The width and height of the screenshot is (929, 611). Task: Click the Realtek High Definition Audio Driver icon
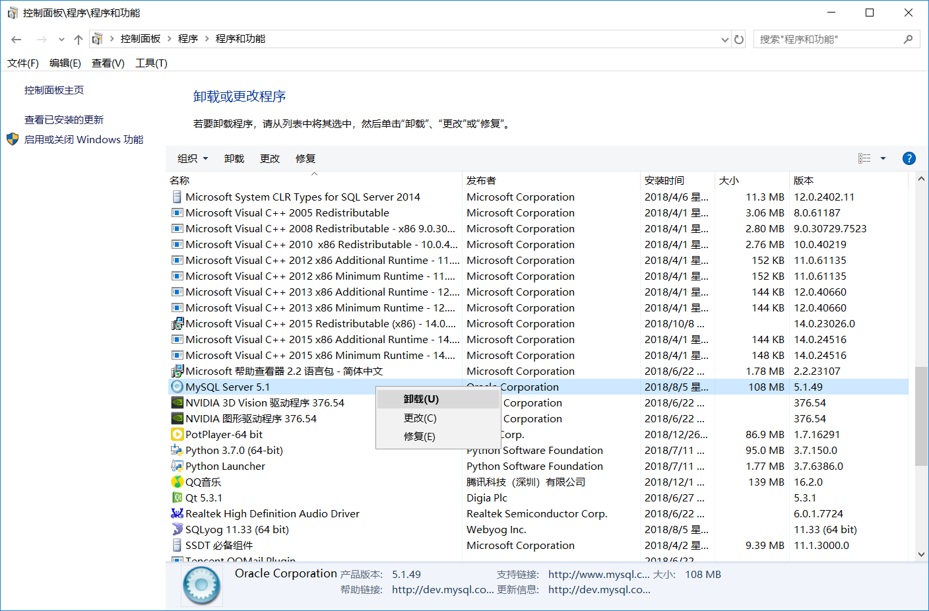176,513
